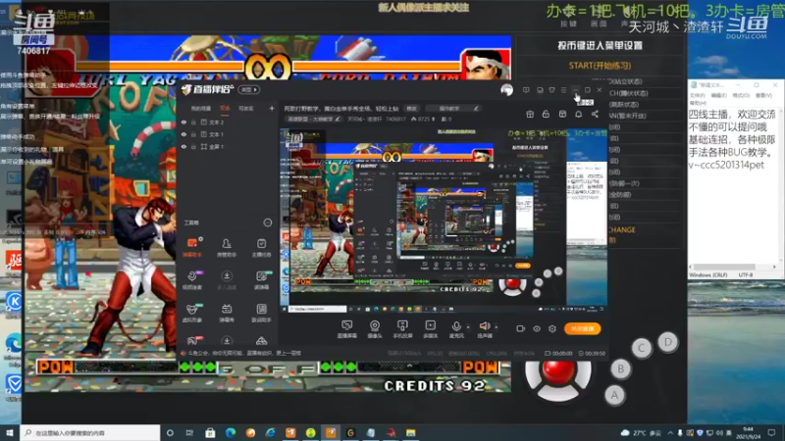Screen dimensions: 785x441
Task: Open the 弹幕秀 danmaku show tool
Action: click(x=227, y=313)
